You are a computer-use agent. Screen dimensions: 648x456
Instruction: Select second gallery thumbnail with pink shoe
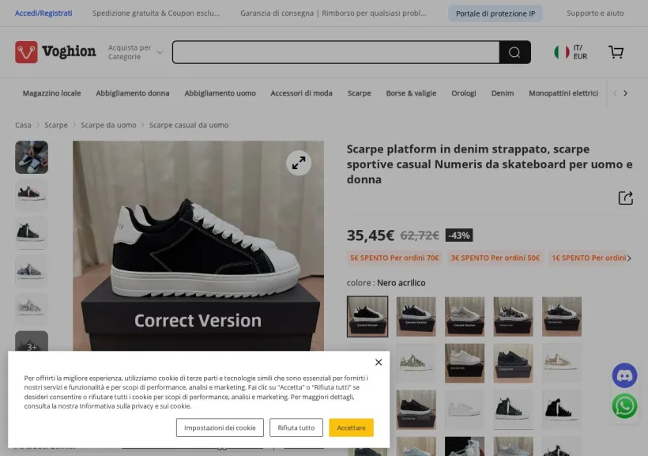coord(32,195)
